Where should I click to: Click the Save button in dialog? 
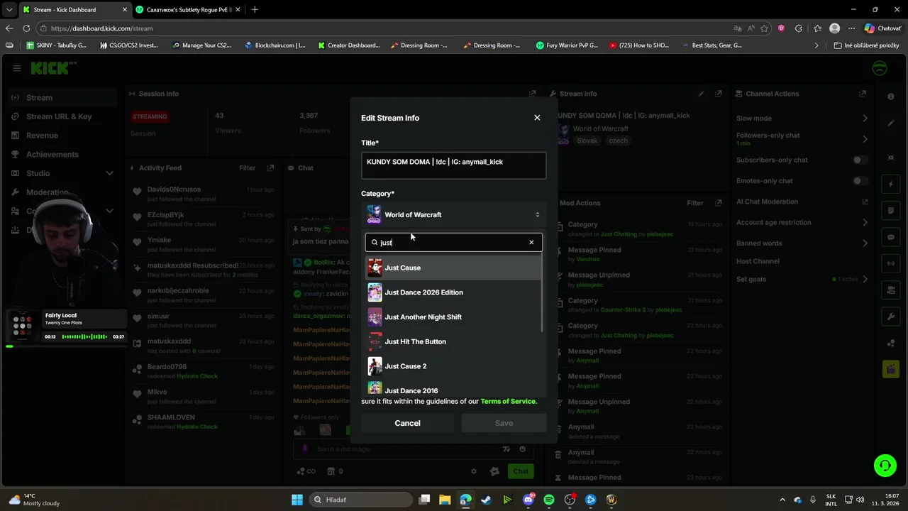[504, 423]
